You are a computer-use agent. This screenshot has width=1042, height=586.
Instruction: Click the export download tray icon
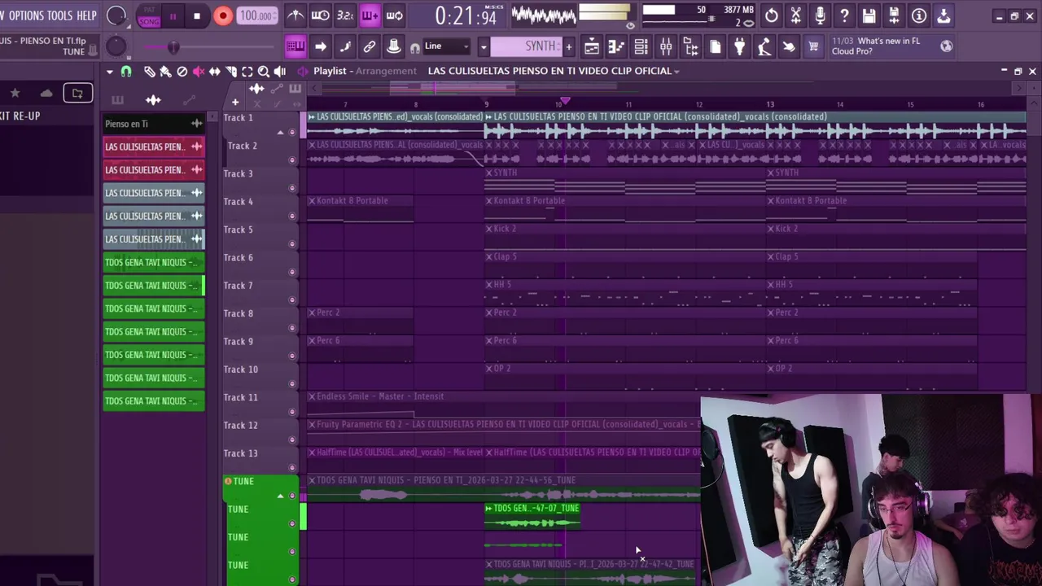943,15
